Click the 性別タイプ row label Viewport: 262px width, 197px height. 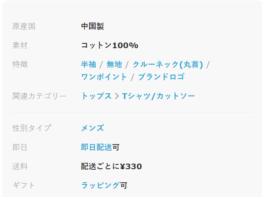pos(32,128)
